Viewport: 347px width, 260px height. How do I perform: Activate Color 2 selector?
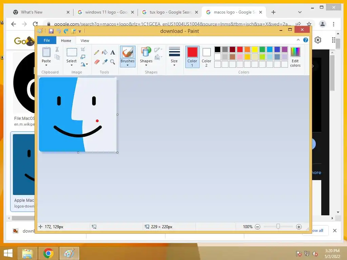point(206,57)
